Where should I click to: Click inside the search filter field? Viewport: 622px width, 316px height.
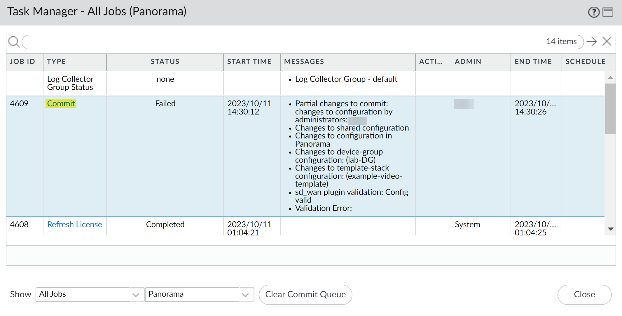(280, 42)
